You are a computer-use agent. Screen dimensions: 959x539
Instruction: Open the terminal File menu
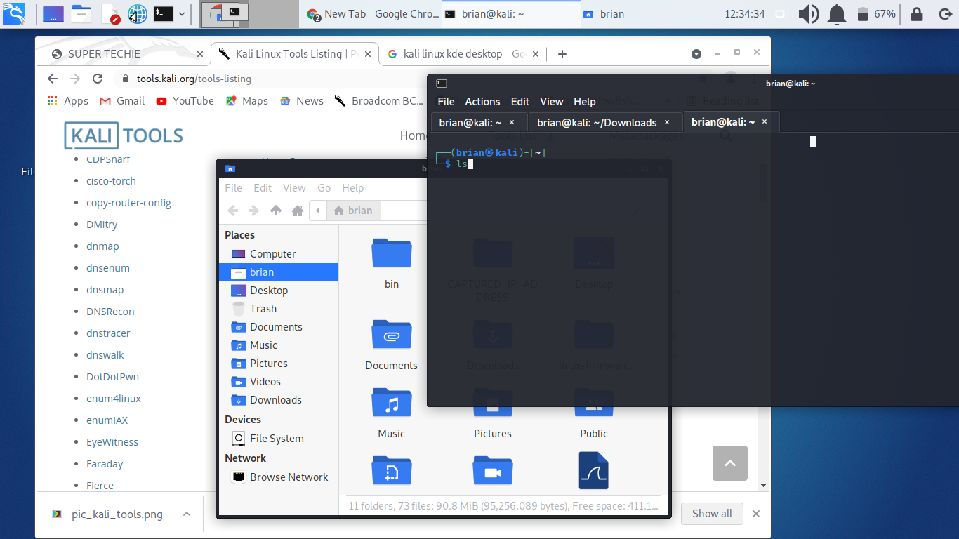[x=446, y=102]
